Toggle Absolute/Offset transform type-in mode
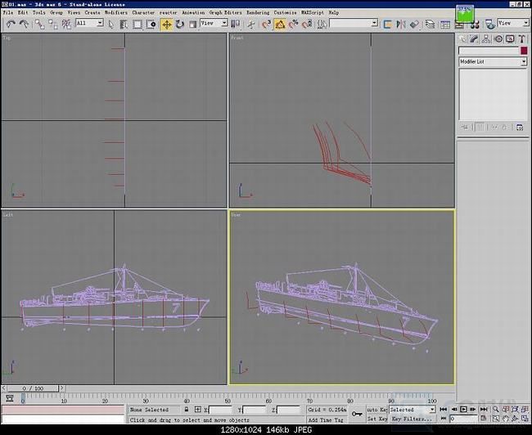Image resolution: width=532 pixels, height=435 pixels. coord(198,410)
